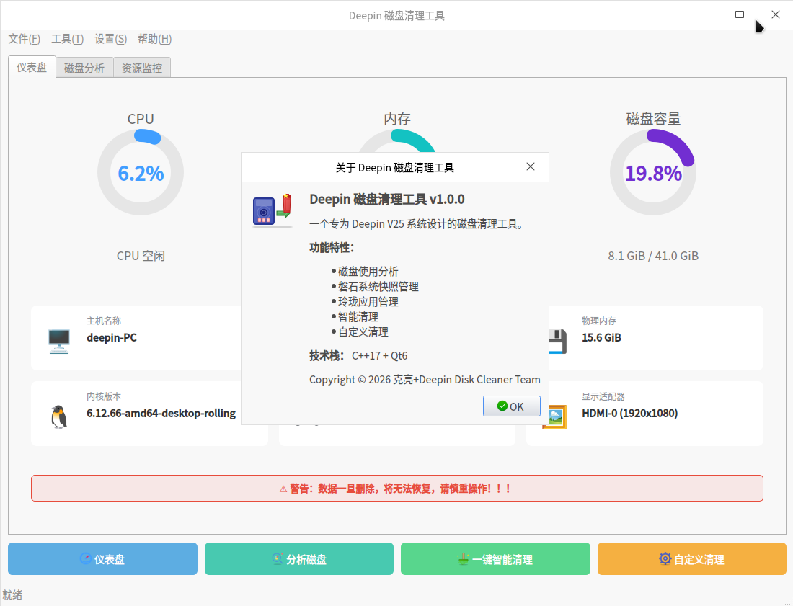793x606 pixels.
Task: Click the green checkmark icon on OK
Action: tap(502, 406)
